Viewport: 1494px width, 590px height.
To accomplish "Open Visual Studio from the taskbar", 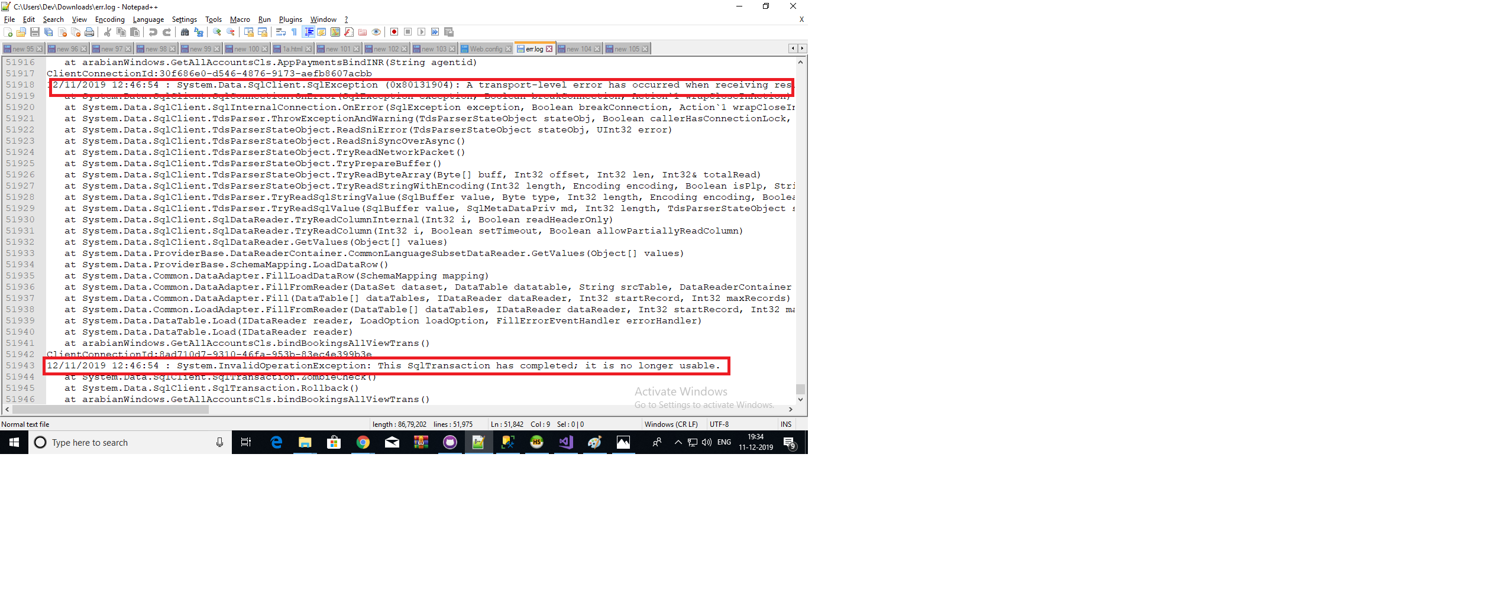I will click(x=565, y=442).
